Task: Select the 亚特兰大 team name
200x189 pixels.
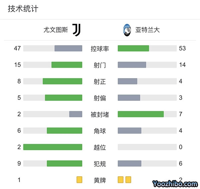Action: point(148,30)
